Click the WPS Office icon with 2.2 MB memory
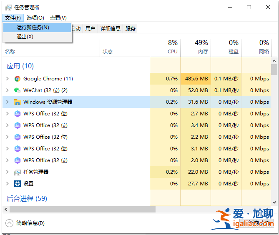Screen dimensions: 279x235 pos(17,137)
